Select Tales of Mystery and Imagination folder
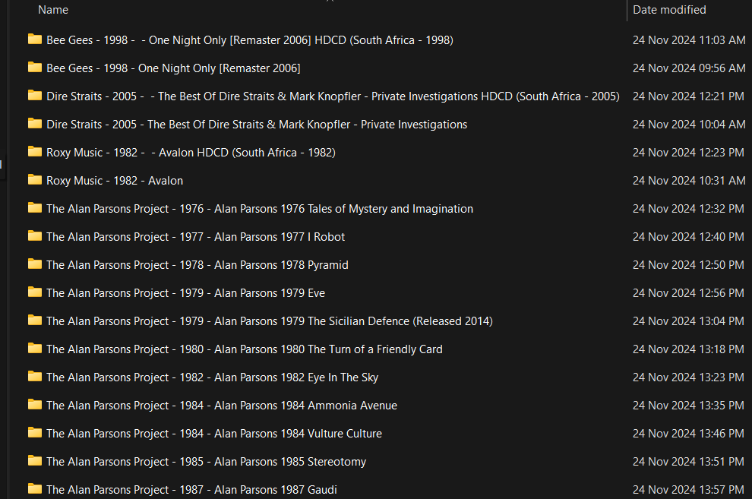Image resolution: width=752 pixels, height=499 pixels. pos(259,209)
